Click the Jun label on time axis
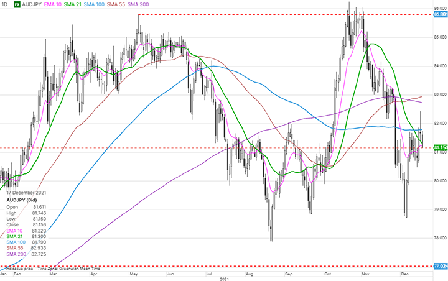Screen dimensions: 448x281 (170, 274)
